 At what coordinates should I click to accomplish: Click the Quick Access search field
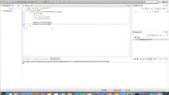(151, 2)
